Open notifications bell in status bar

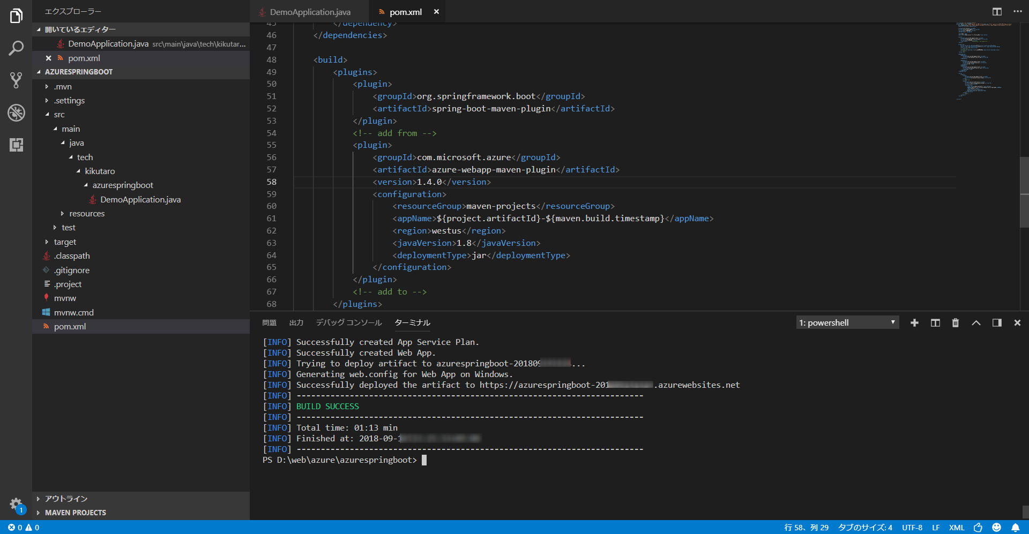pos(1015,528)
